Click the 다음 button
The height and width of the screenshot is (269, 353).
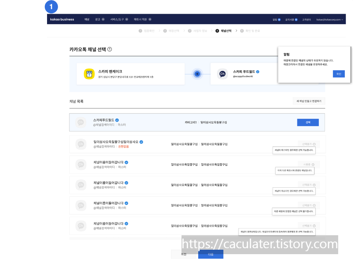pyautogui.click(x=211, y=254)
